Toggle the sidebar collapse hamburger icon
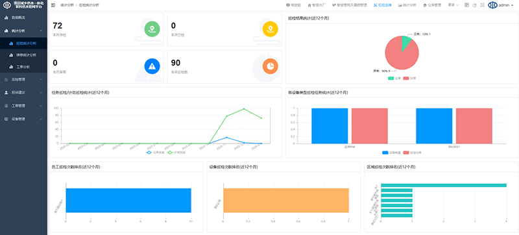 [x=53, y=5]
